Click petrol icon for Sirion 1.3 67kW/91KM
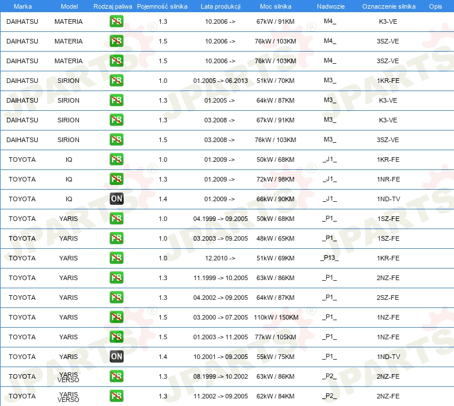This screenshot has height=406, width=454. click(x=116, y=119)
